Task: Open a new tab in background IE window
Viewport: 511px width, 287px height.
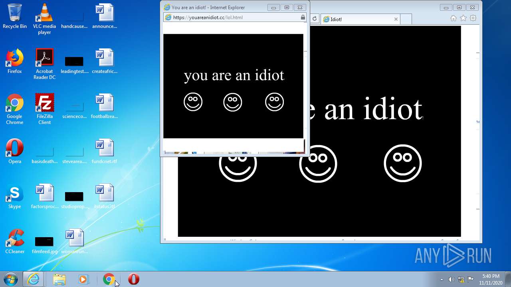Action: pyautogui.click(x=406, y=19)
